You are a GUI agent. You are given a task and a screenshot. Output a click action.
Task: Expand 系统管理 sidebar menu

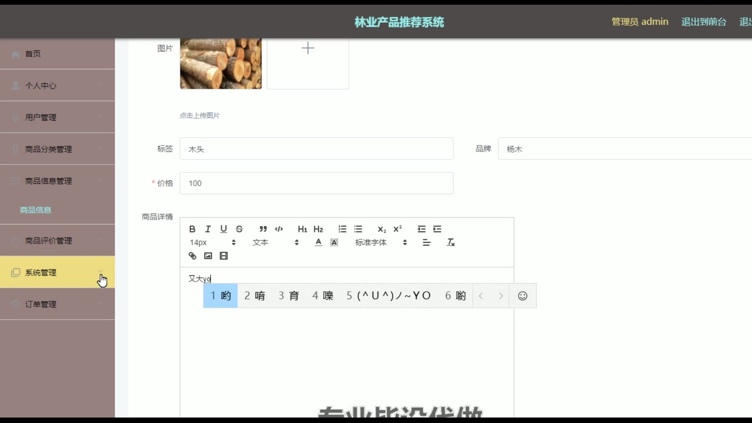[57, 272]
